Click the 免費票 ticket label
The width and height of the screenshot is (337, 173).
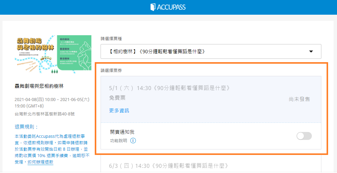tap(117, 98)
